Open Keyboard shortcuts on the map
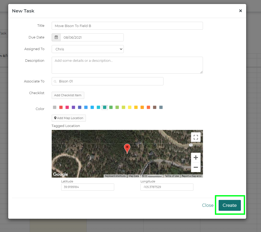The image size is (261, 232). 115,176
